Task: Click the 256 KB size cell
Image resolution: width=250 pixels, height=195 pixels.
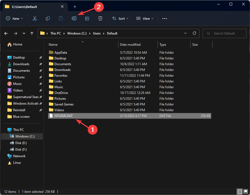Action: tap(205, 116)
